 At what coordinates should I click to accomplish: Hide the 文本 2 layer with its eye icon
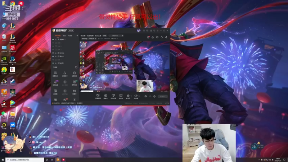[53, 53]
